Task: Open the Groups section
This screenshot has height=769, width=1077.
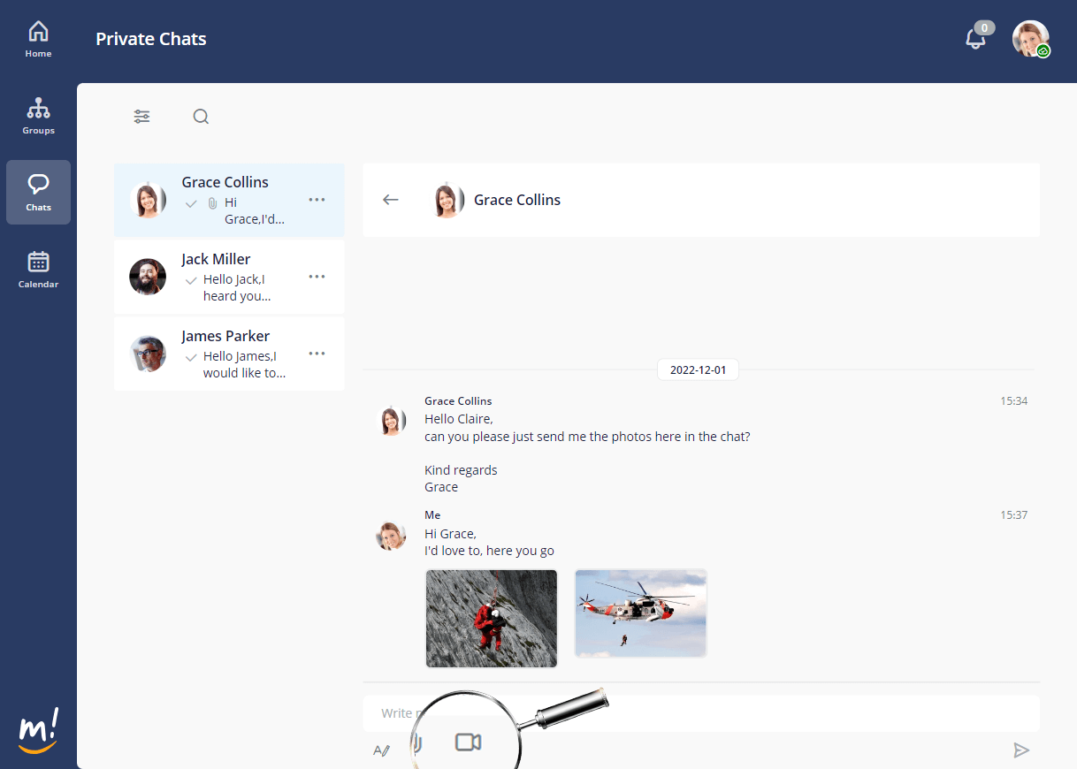Action: [38, 117]
